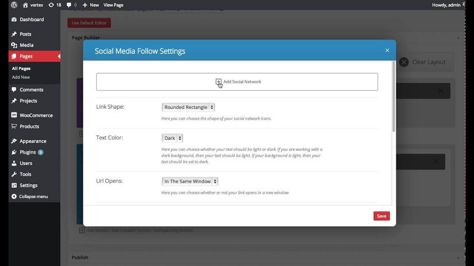Click the Page Builder panel heading
474x266 pixels.
[x=86, y=38]
